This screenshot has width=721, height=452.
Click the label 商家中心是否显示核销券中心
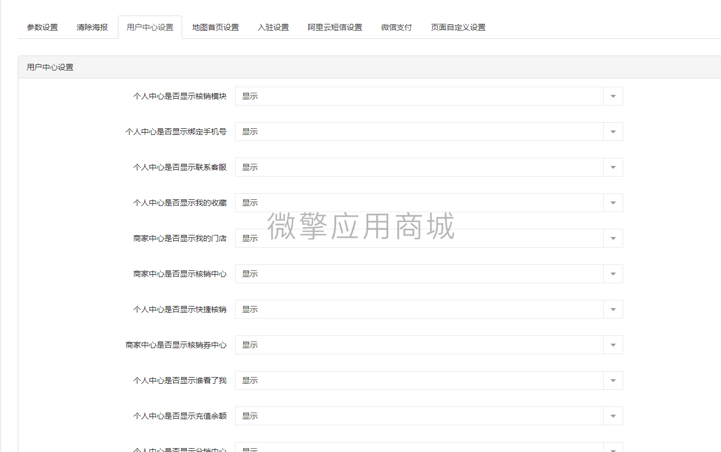176,345
